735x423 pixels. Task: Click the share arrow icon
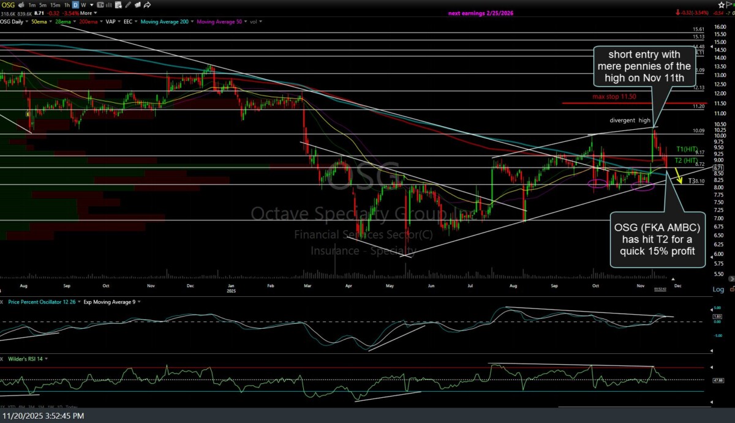(147, 5)
